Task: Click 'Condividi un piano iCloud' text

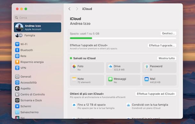Action: coord(146,108)
